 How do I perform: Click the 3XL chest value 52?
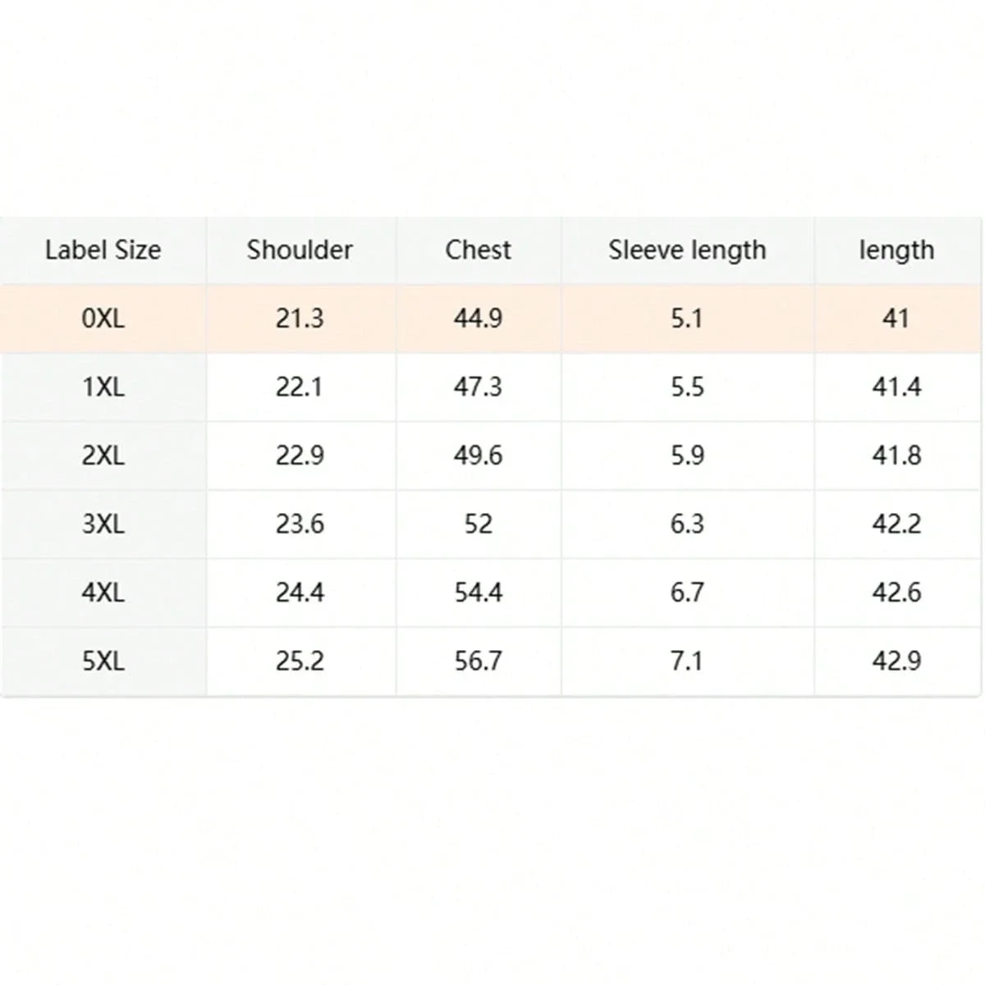tap(478, 524)
